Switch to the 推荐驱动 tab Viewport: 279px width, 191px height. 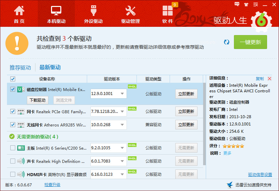20,68
